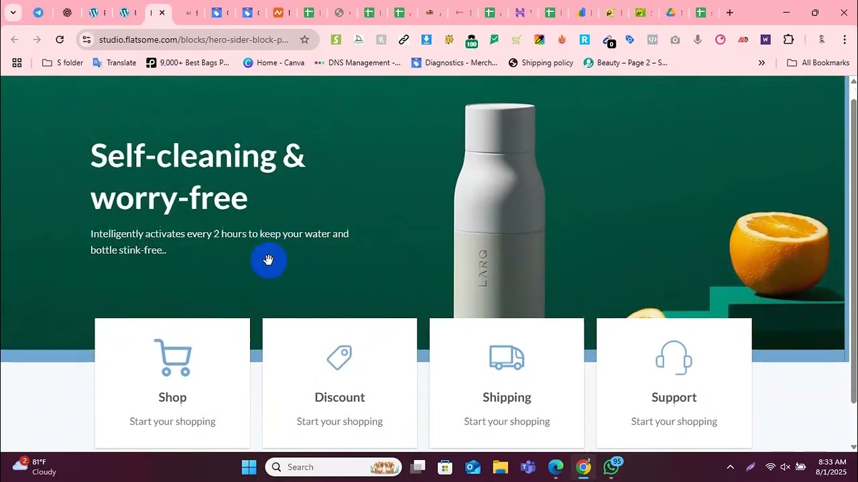This screenshot has width=858, height=482.
Task: Click the Discount tag icon
Action: (x=339, y=357)
